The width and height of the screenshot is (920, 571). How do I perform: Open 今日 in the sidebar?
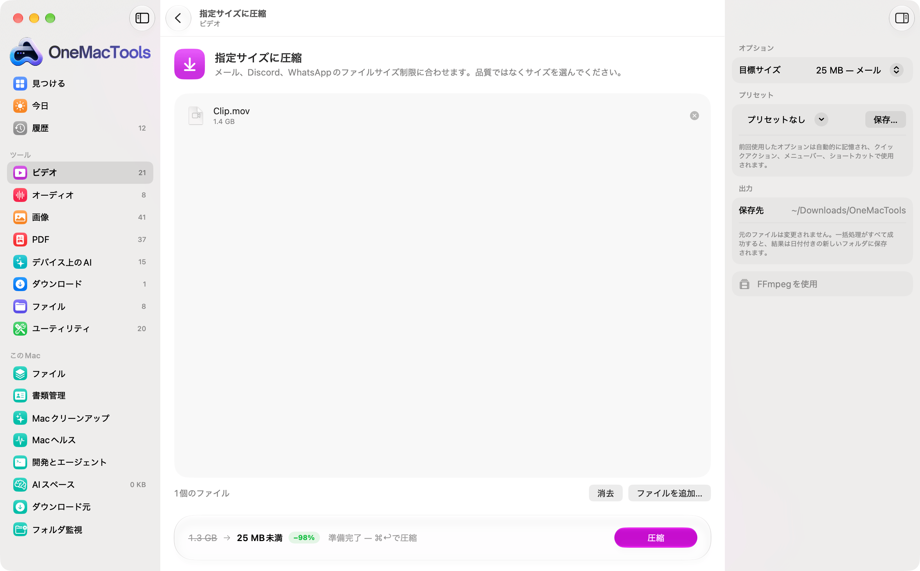pyautogui.click(x=80, y=106)
